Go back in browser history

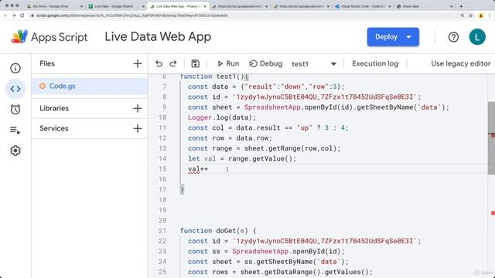5,15
